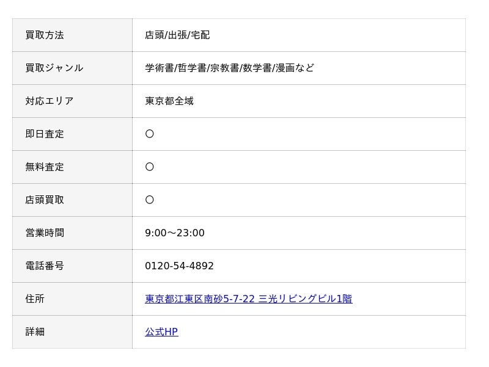Click the 店頭/出張/宅配 text
The image size is (489, 367).
(x=177, y=35)
